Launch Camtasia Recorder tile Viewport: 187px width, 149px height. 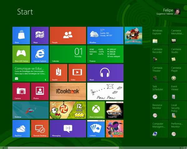[x=159, y=54]
